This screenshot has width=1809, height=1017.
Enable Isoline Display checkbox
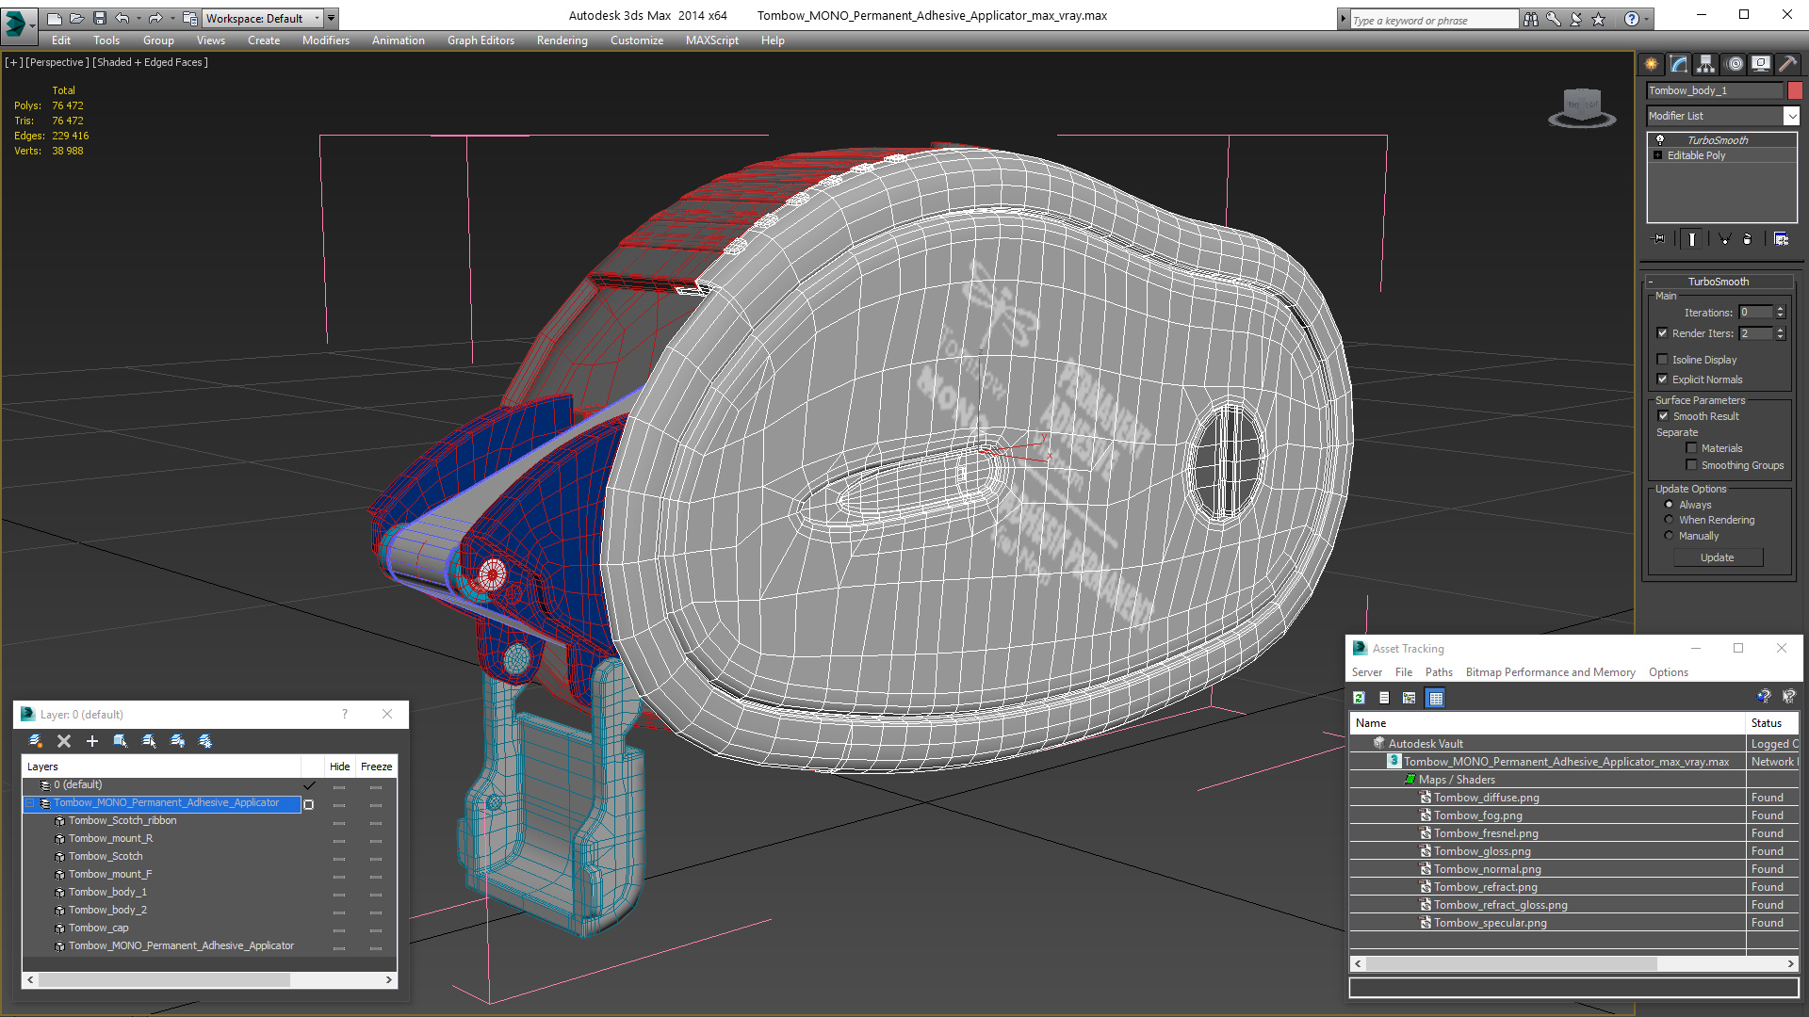(1663, 360)
